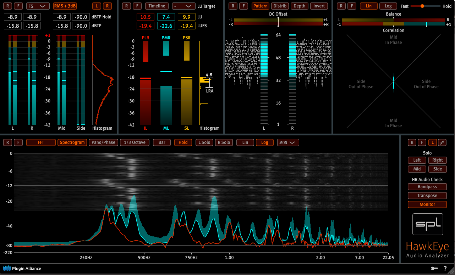Open the FS scale dropdown
Viewport: 455px width, 275px height.
[x=38, y=6]
